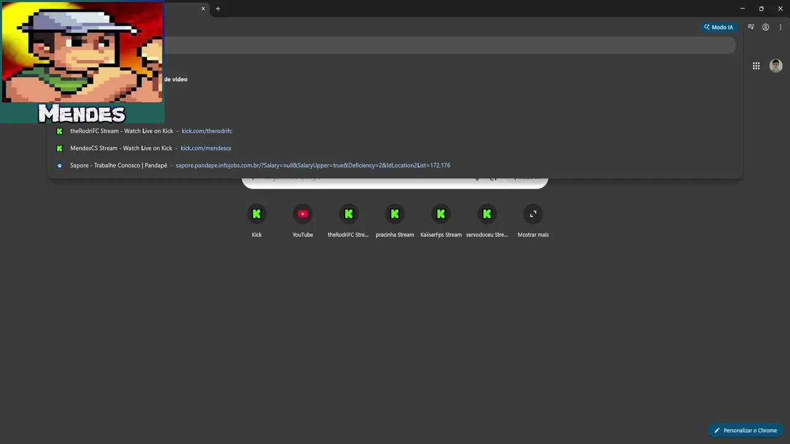Open theRodriFC Stream shortcut tile
The width and height of the screenshot is (790, 444).
[348, 221]
